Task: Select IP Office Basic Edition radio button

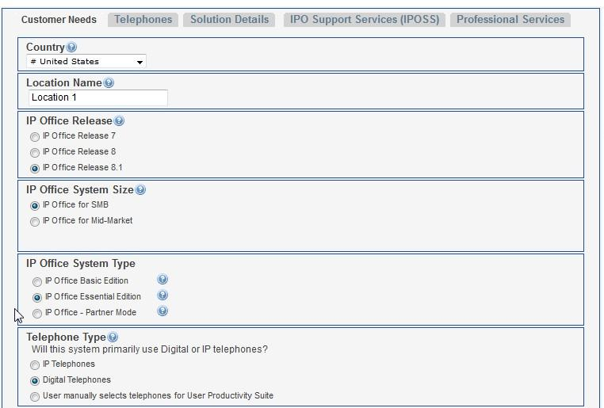Action: pyautogui.click(x=37, y=282)
